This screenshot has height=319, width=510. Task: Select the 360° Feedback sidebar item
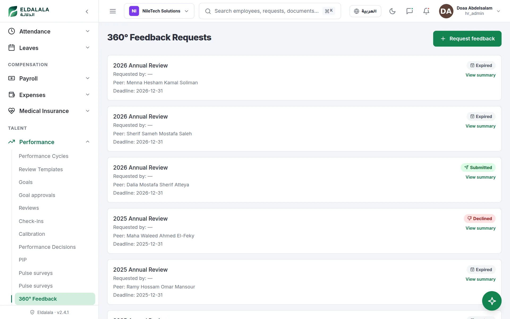(55, 299)
